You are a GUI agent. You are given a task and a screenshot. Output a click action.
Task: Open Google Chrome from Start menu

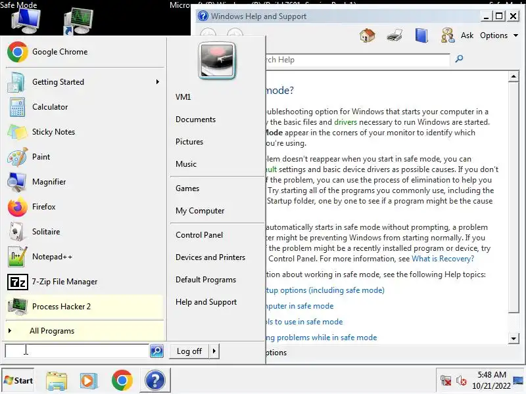84,52
